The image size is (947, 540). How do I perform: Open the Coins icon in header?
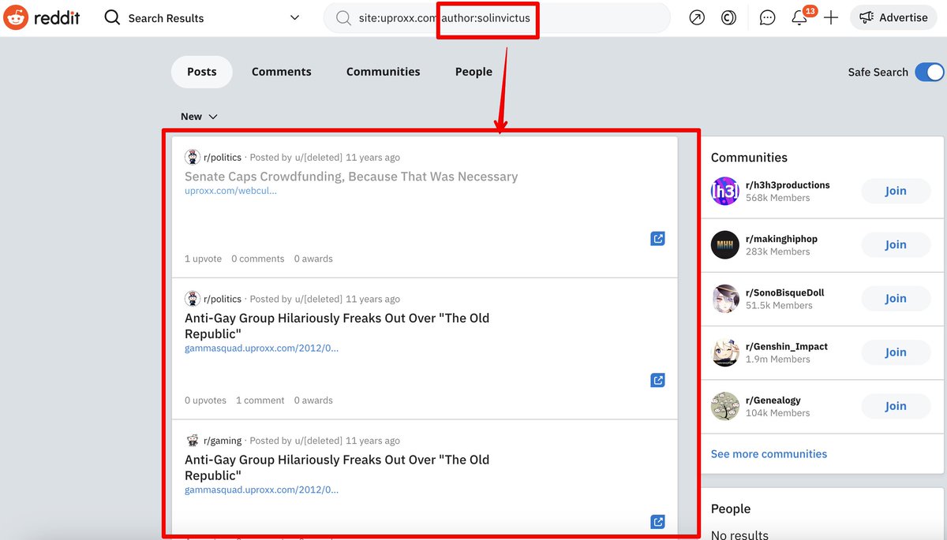(x=728, y=17)
